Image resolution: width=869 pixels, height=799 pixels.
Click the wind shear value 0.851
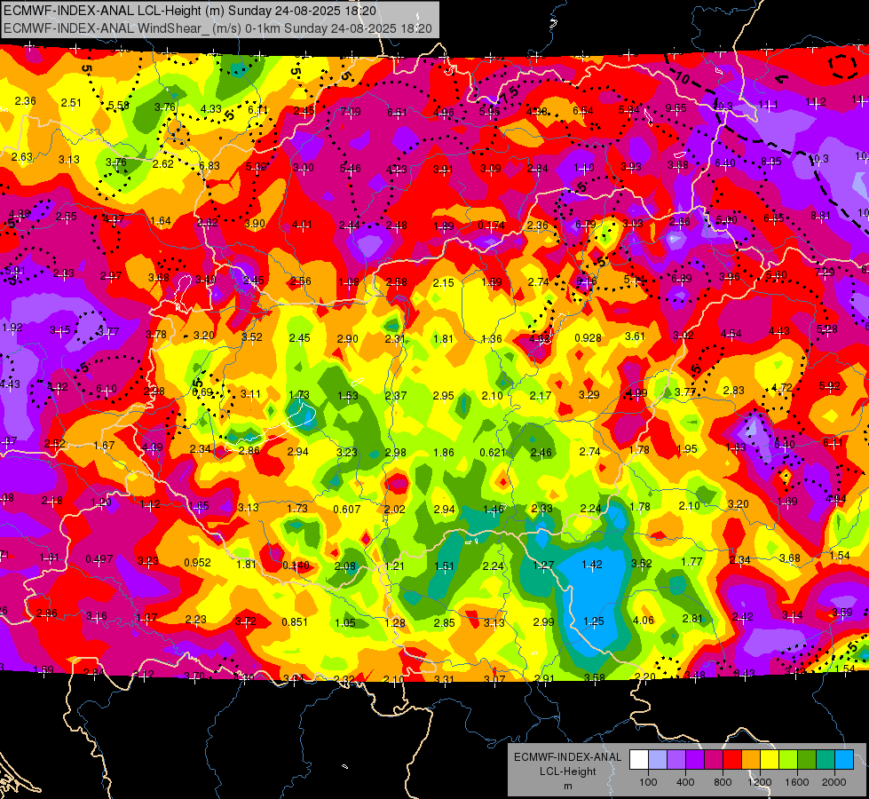pyautogui.click(x=295, y=621)
